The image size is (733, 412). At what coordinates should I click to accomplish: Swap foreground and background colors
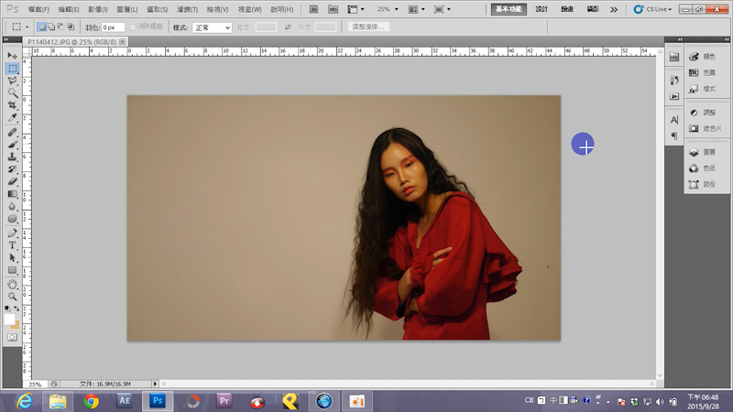tap(16, 309)
